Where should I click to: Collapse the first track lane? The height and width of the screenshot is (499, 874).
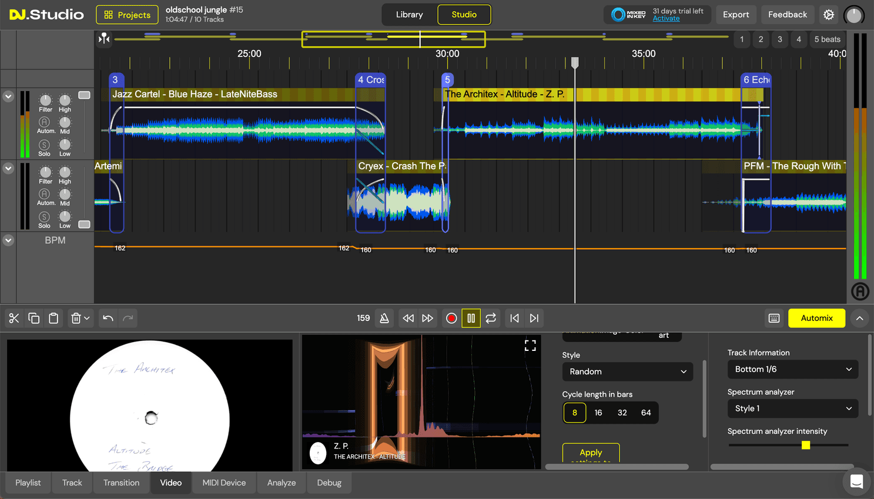[x=8, y=96]
